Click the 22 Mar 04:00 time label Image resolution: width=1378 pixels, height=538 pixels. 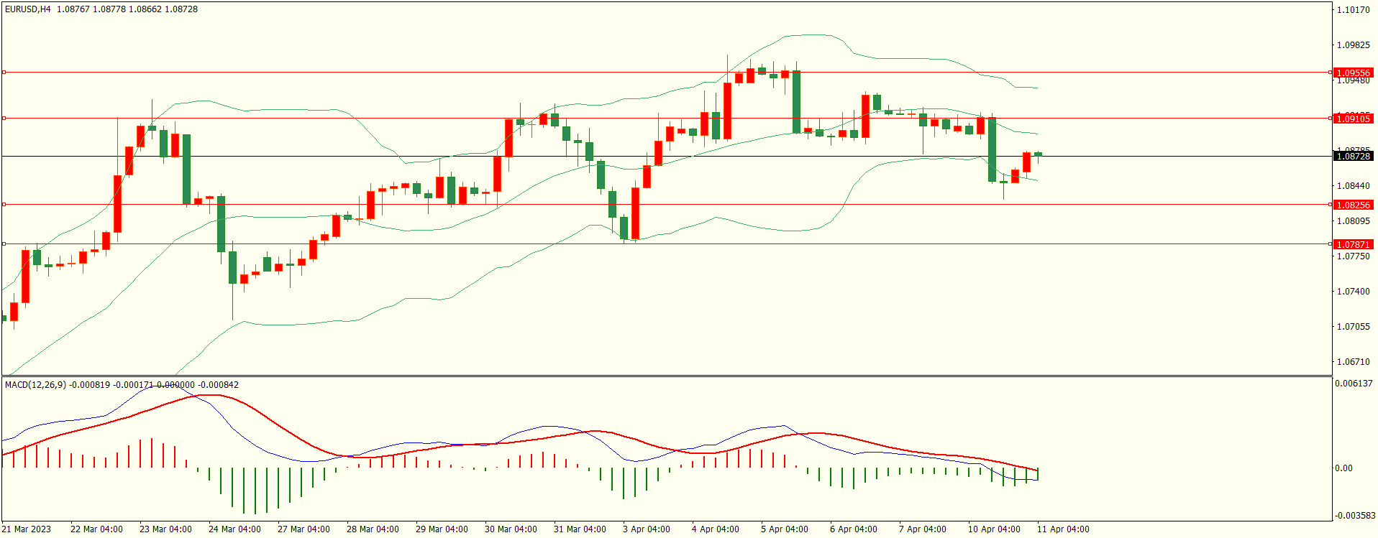pyautogui.click(x=96, y=529)
